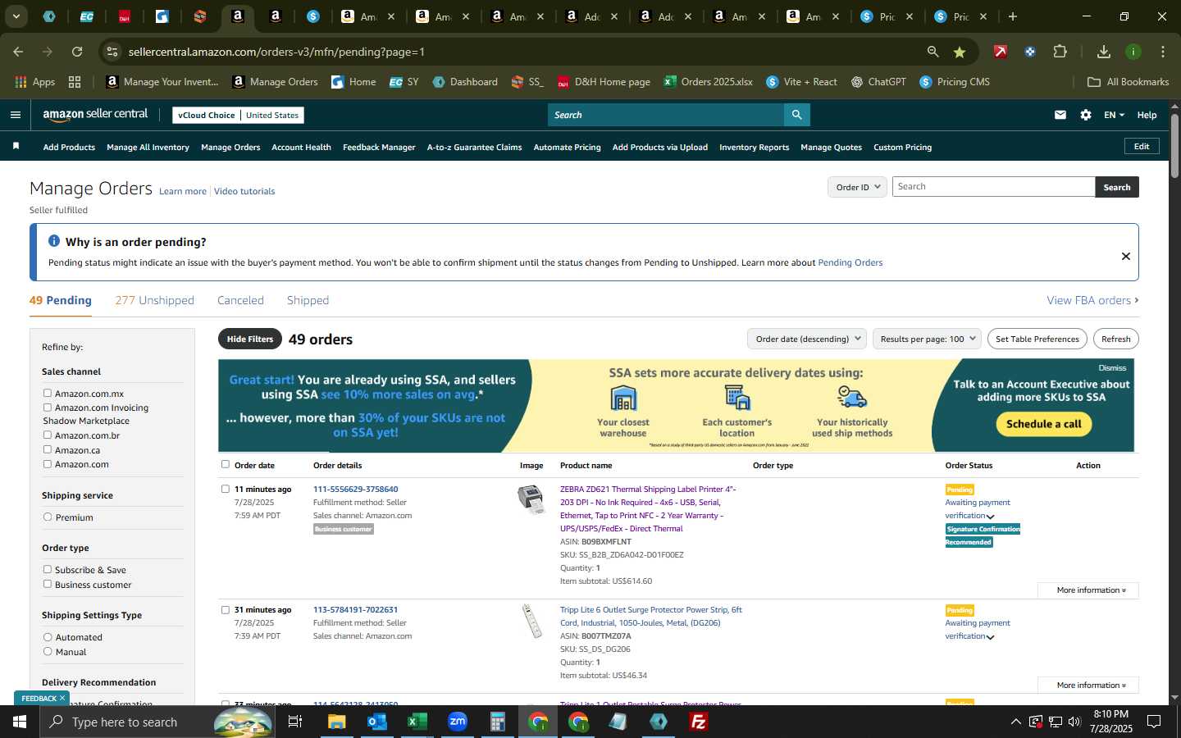Open Excel from the taskbar
The height and width of the screenshot is (738, 1181).
[x=417, y=722]
